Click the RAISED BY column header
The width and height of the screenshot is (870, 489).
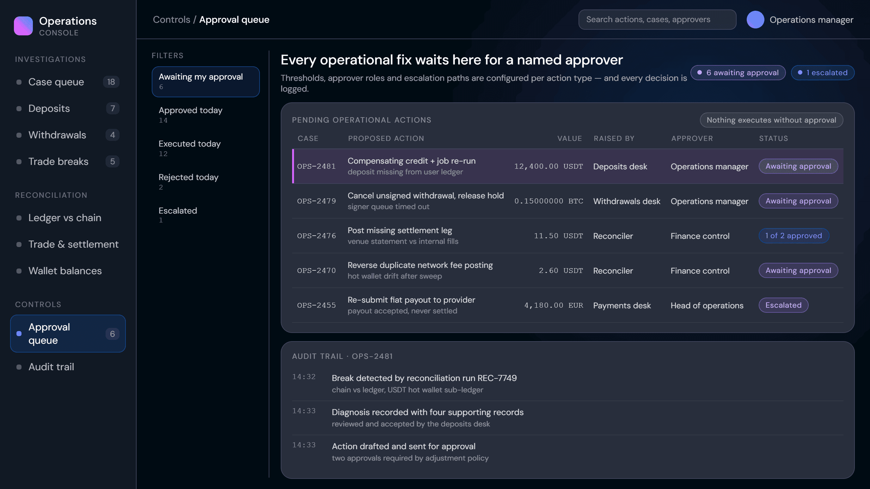pyautogui.click(x=614, y=138)
